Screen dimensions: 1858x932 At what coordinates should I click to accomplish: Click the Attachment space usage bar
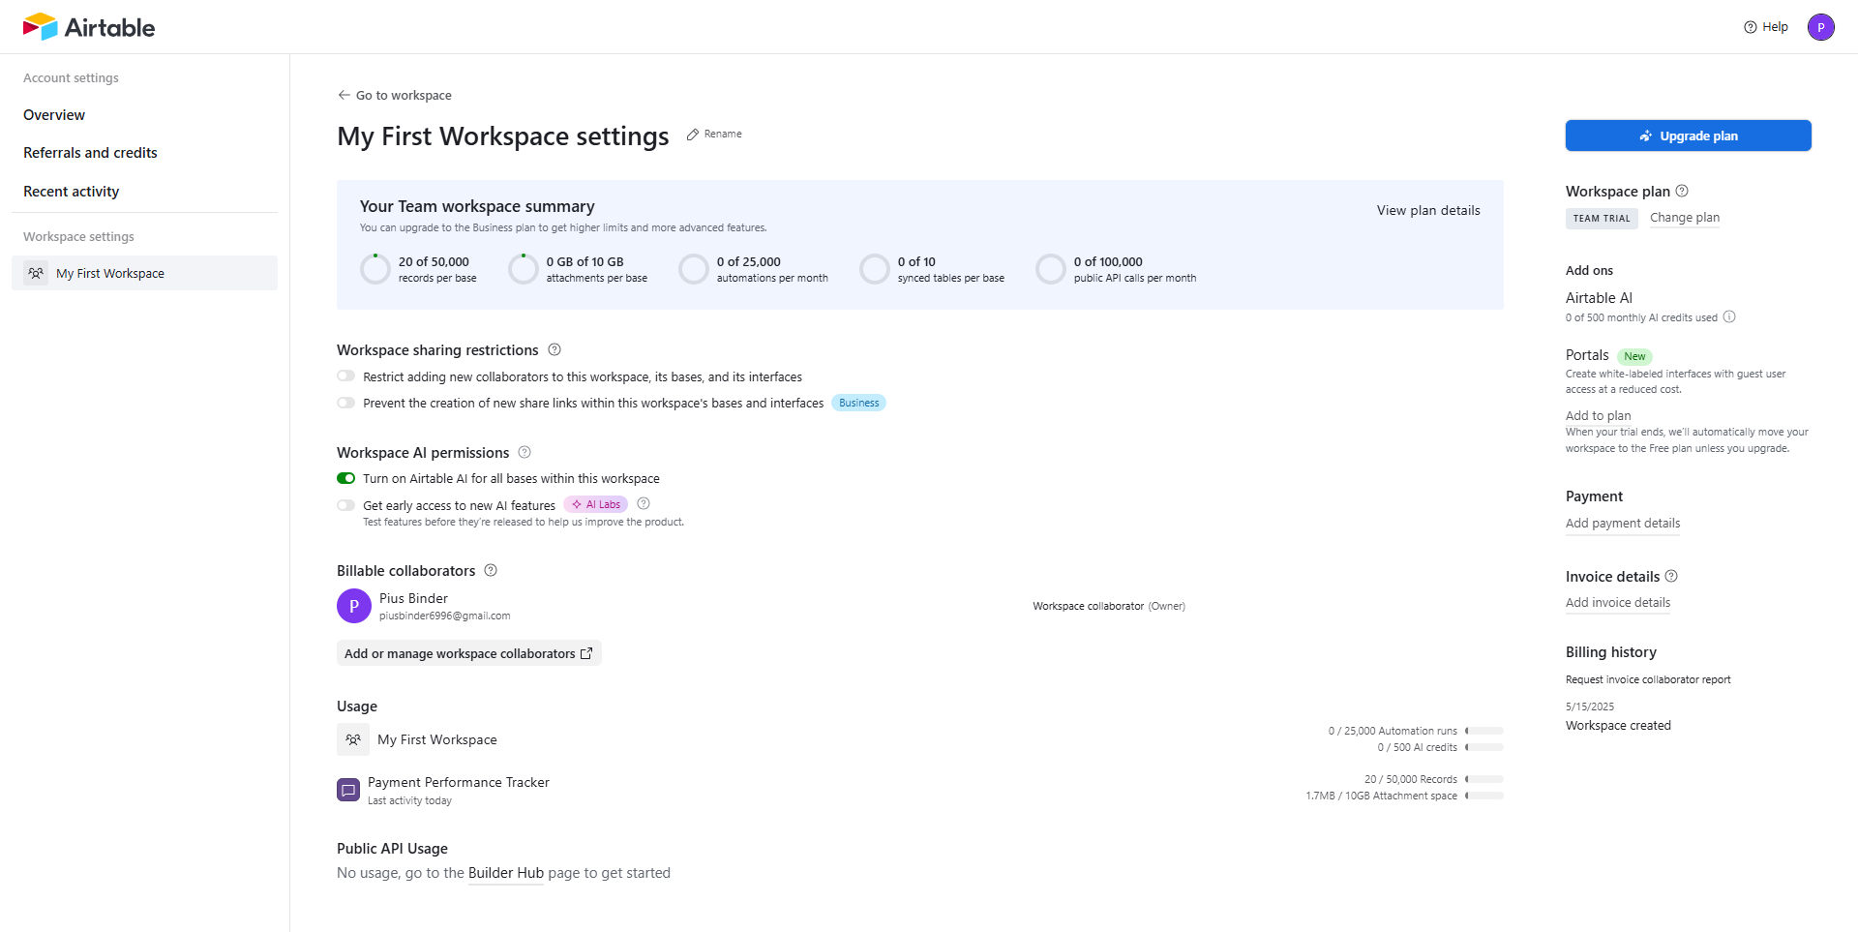pyautogui.click(x=1484, y=796)
